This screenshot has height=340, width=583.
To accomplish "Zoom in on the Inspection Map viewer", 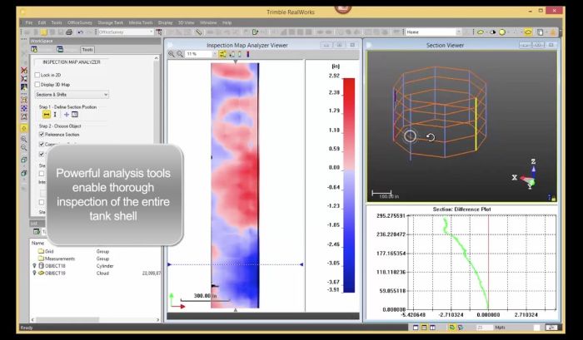I will [172, 53].
